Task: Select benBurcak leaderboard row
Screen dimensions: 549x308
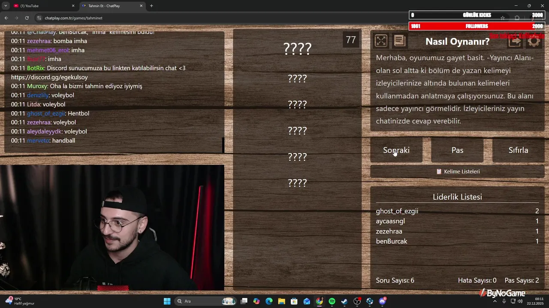Action: pyautogui.click(x=457, y=241)
